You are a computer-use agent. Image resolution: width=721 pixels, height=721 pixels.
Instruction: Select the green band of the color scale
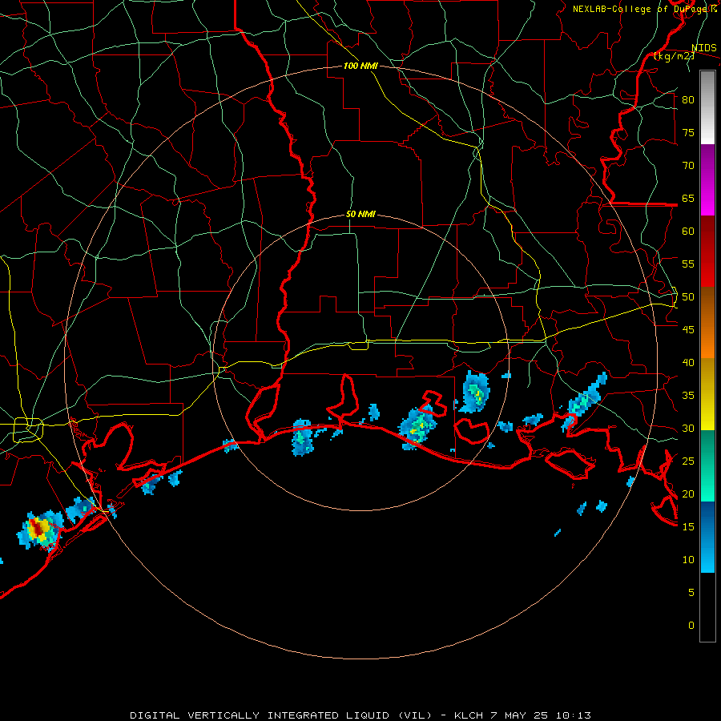(707, 465)
